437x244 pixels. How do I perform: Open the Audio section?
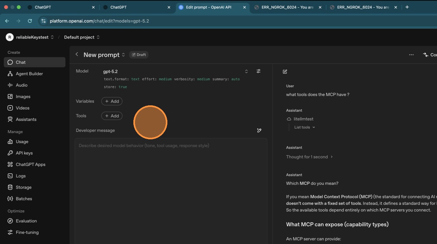34,85
